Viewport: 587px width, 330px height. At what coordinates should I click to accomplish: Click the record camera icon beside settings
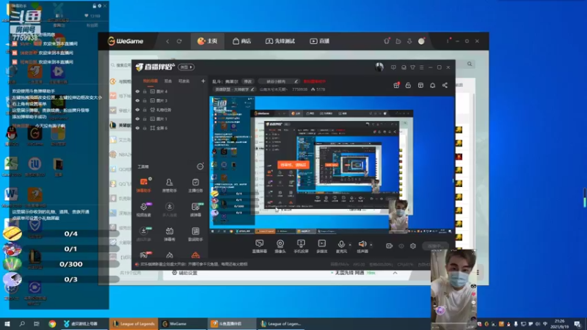tap(390, 246)
